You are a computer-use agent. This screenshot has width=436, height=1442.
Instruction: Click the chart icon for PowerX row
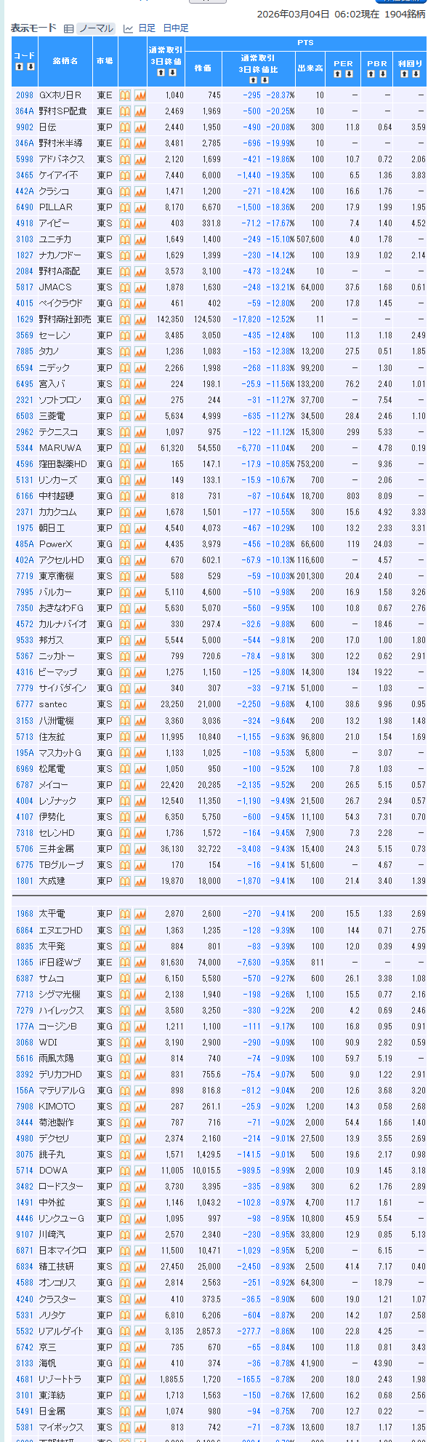point(140,544)
